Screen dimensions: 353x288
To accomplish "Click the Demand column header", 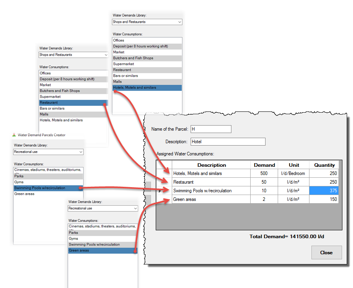I will 264,165.
